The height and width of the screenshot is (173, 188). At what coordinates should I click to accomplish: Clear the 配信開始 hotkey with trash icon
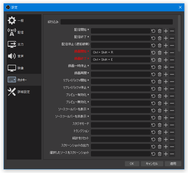[160, 31]
